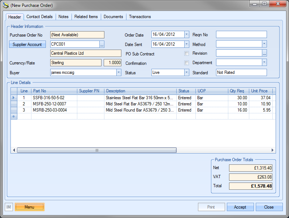
Task: Tick the PO Sub Contract checkbox
Action: pos(187,54)
